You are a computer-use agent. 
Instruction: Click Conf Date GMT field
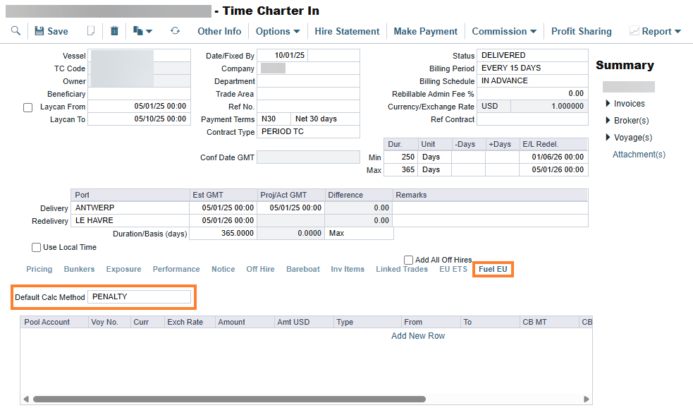click(x=309, y=157)
